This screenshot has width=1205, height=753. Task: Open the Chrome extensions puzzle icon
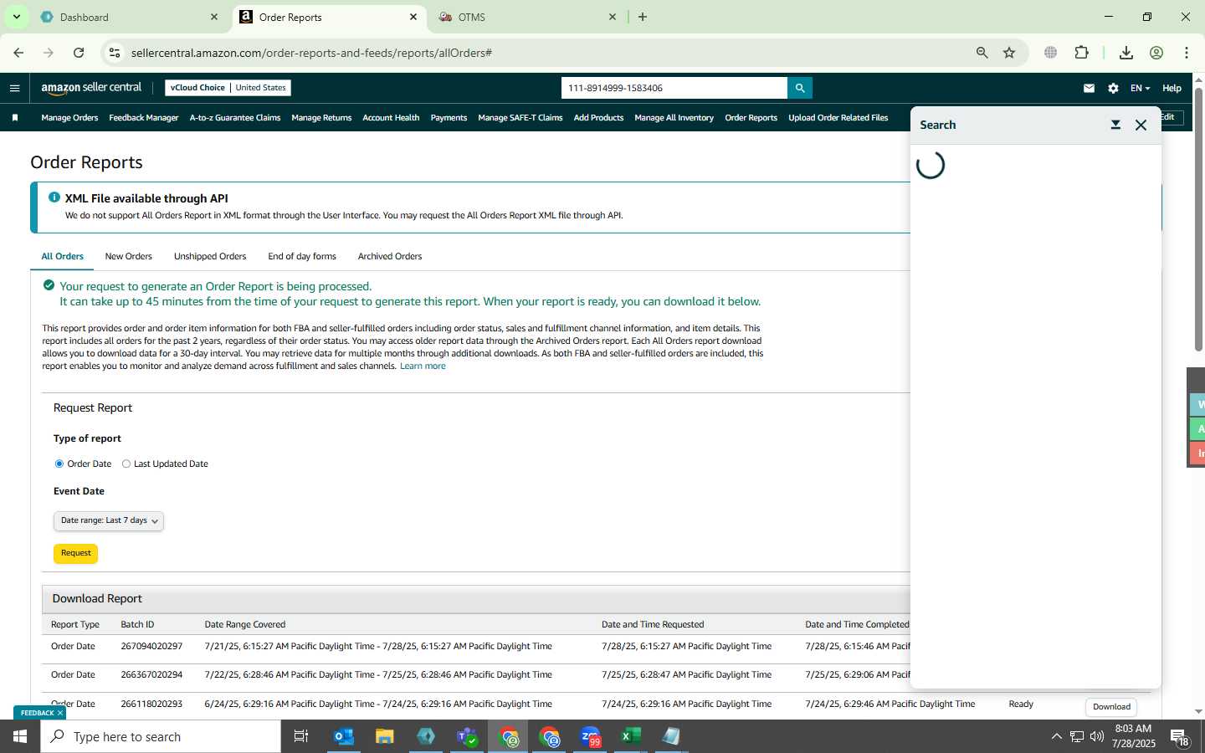click(x=1081, y=53)
